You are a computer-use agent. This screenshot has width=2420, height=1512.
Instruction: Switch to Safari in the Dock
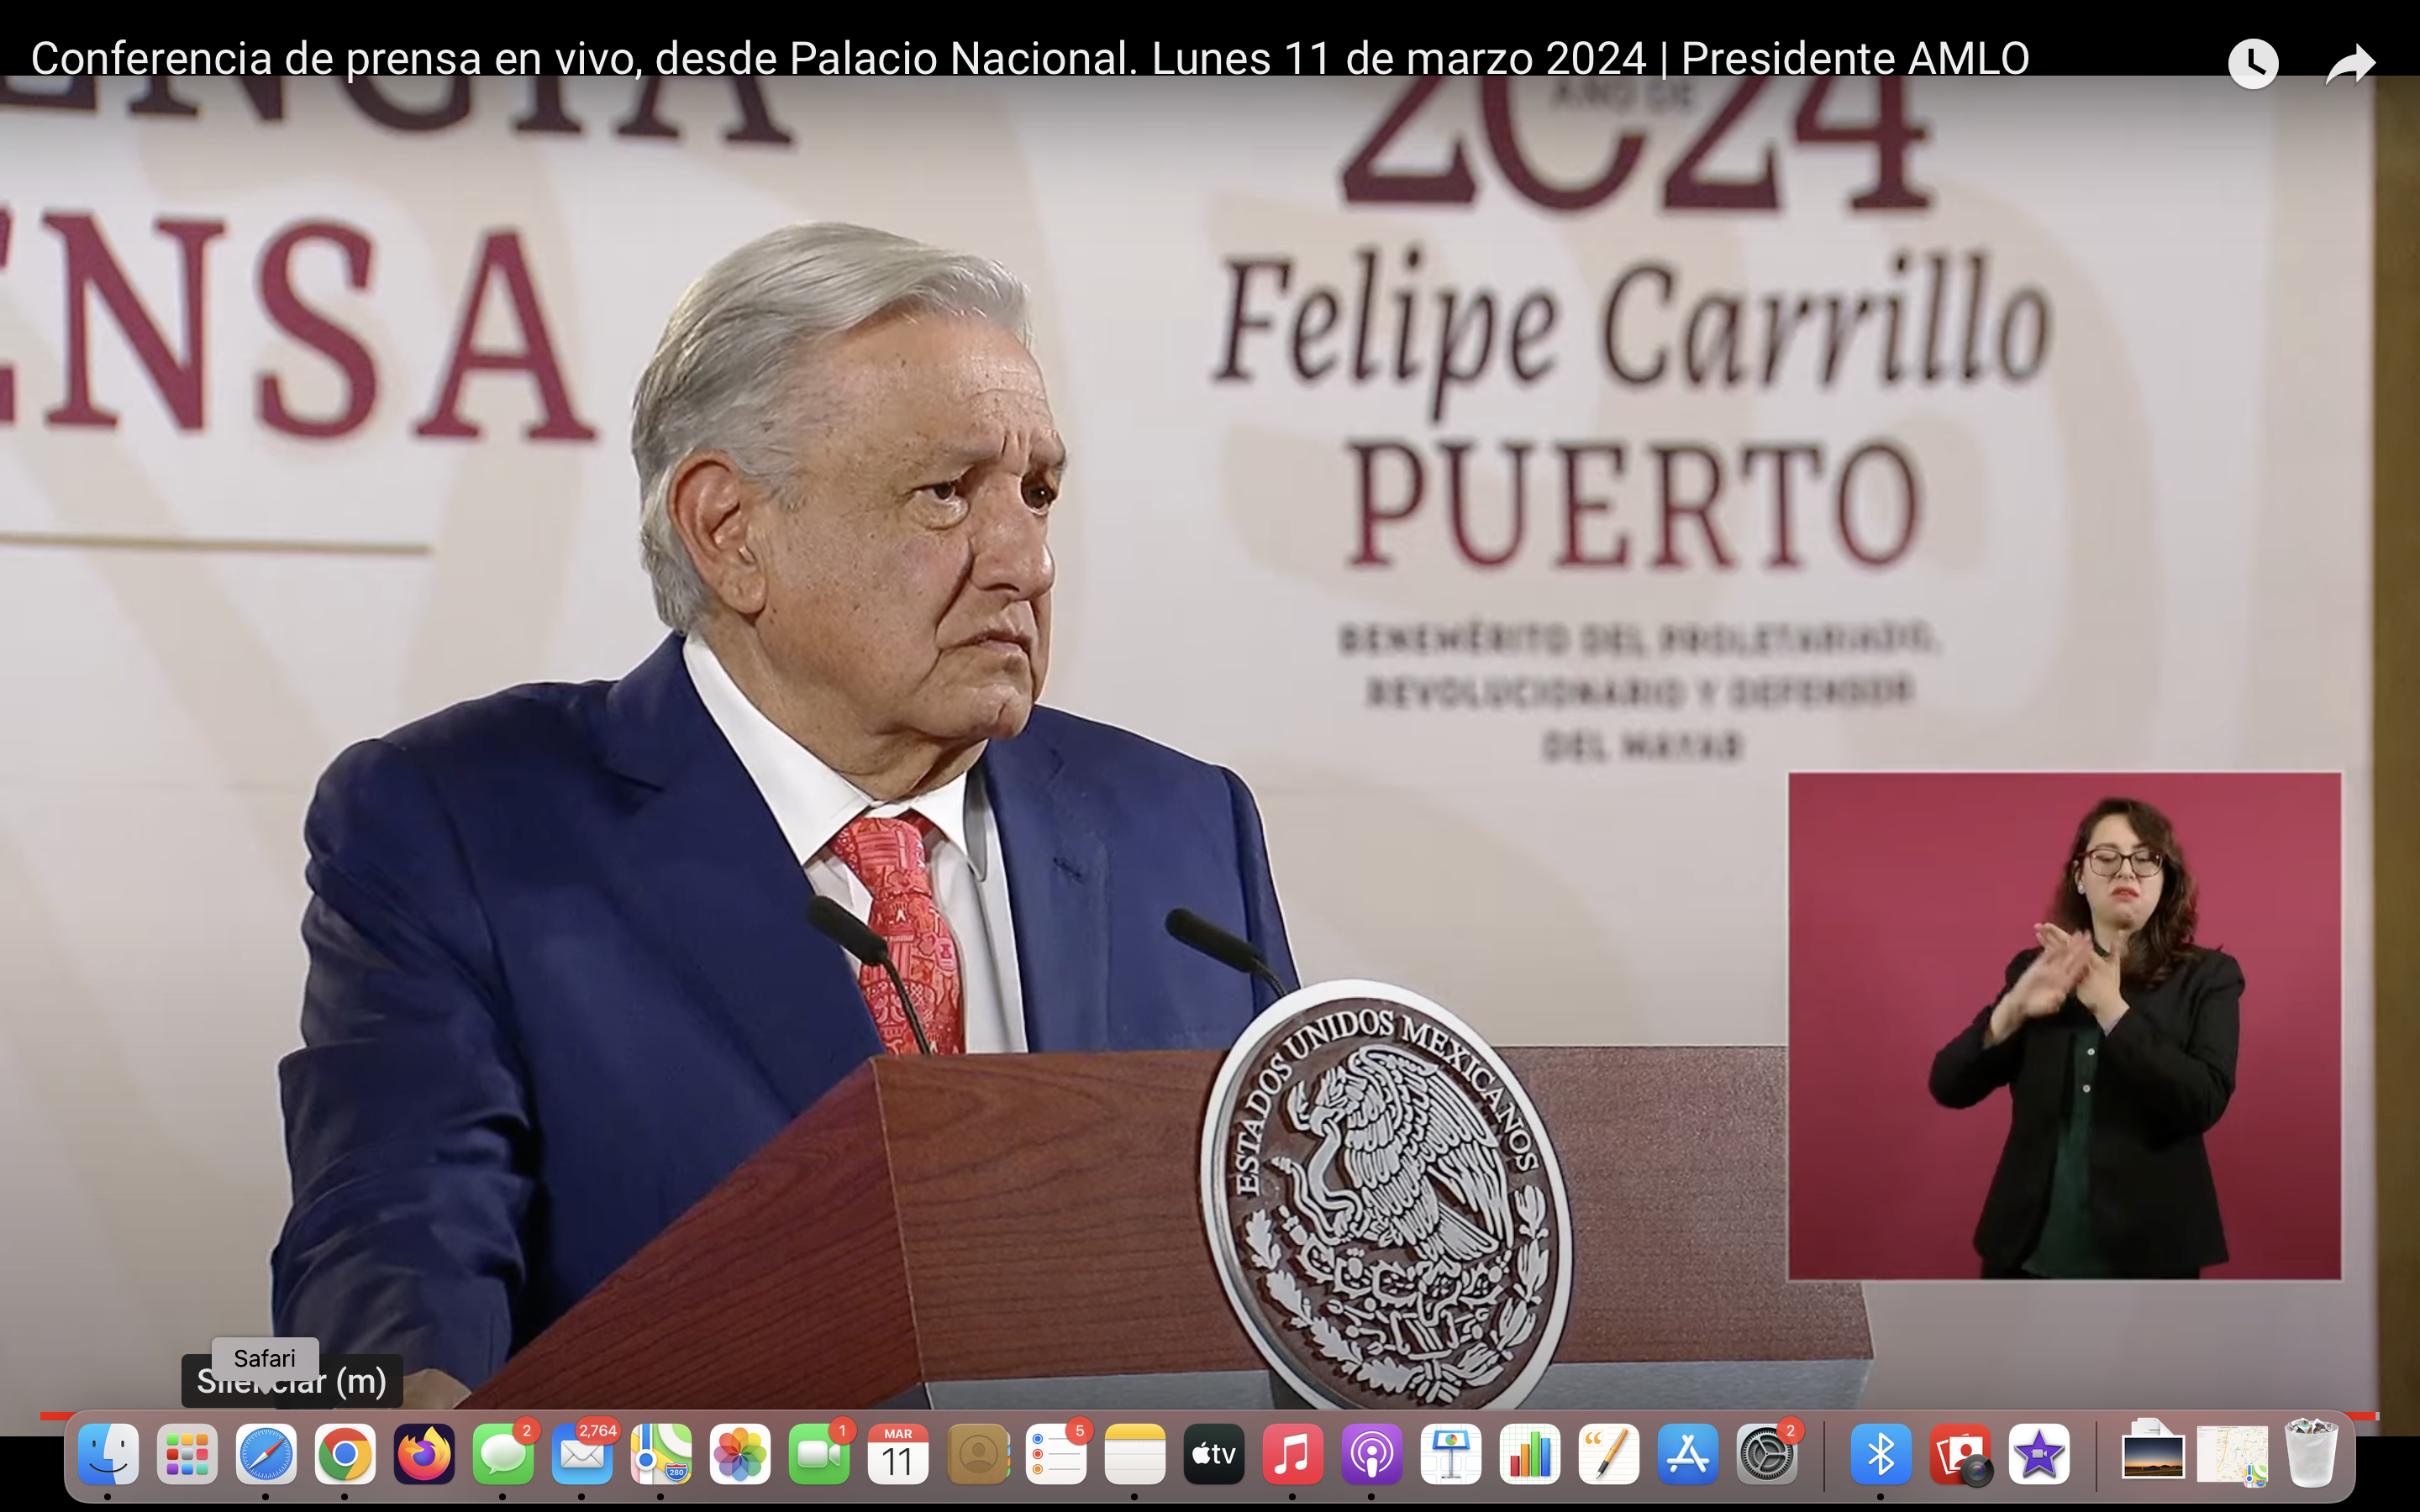[x=266, y=1454]
